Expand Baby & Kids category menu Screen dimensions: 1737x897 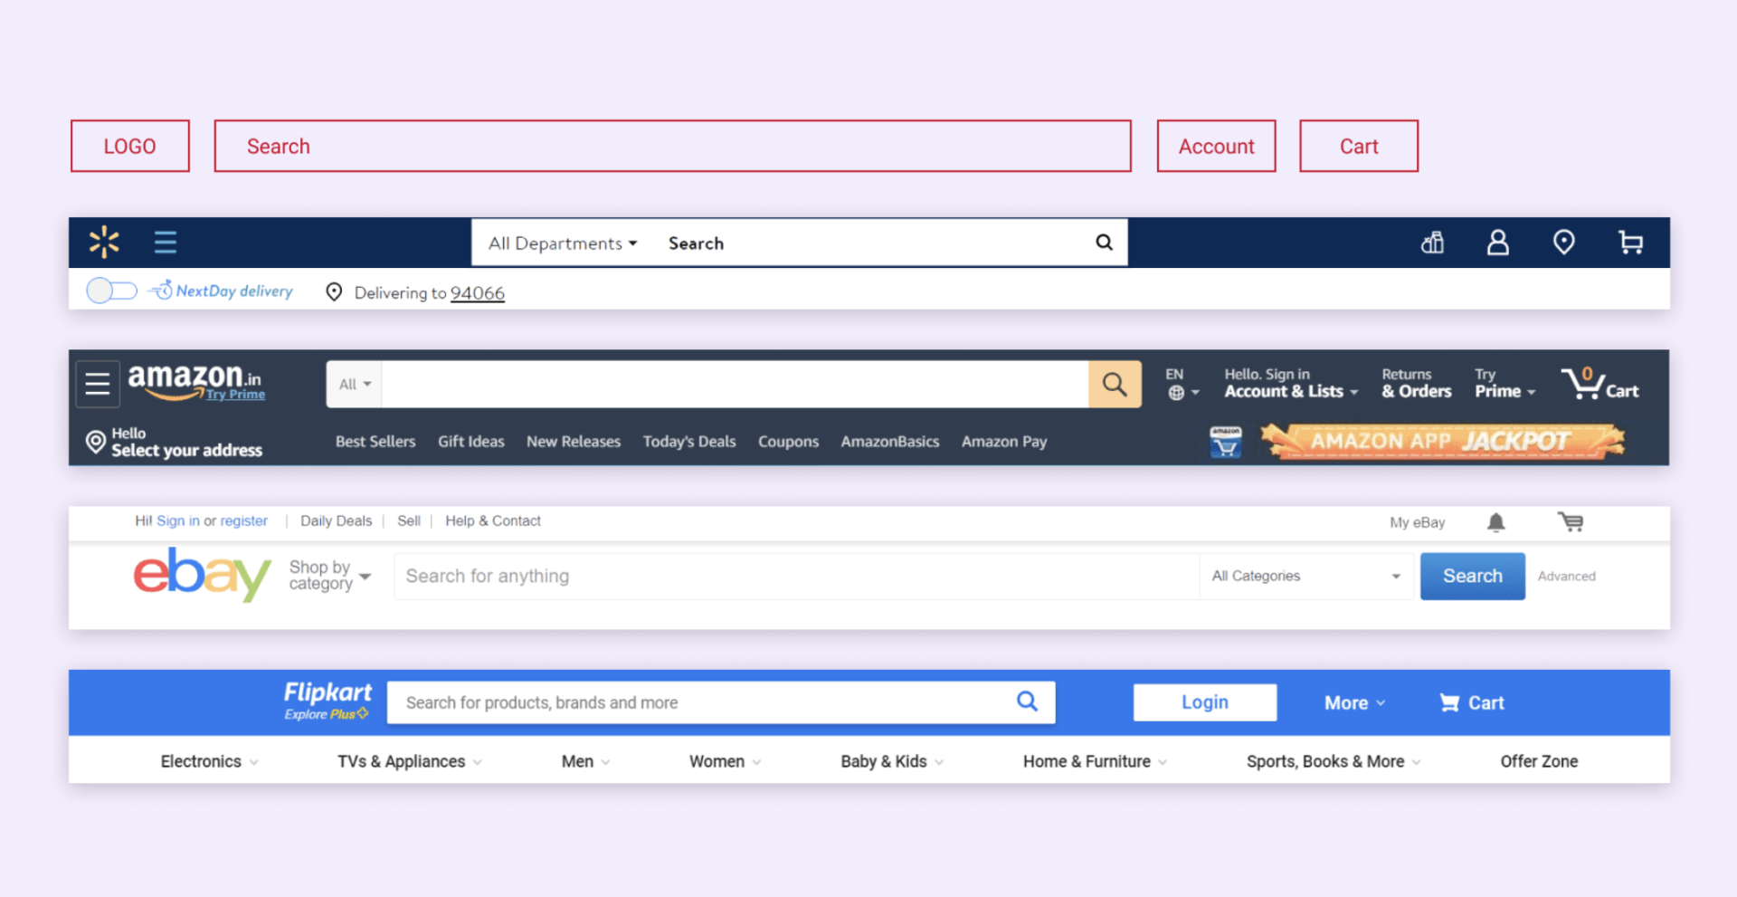(x=893, y=762)
